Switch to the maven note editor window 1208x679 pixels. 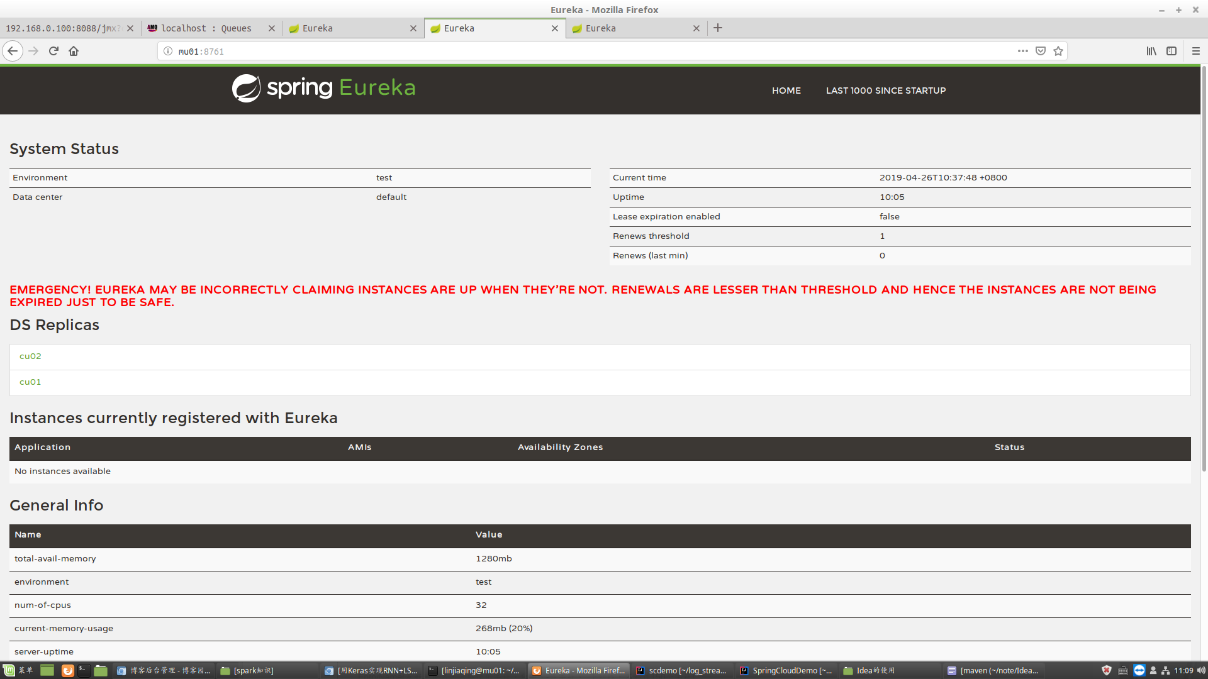(994, 670)
